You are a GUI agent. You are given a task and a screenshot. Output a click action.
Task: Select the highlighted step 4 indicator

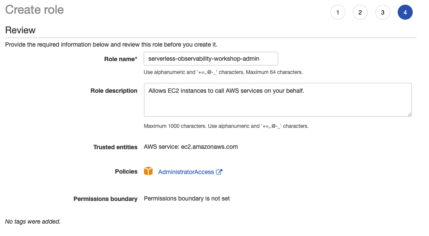(405, 12)
